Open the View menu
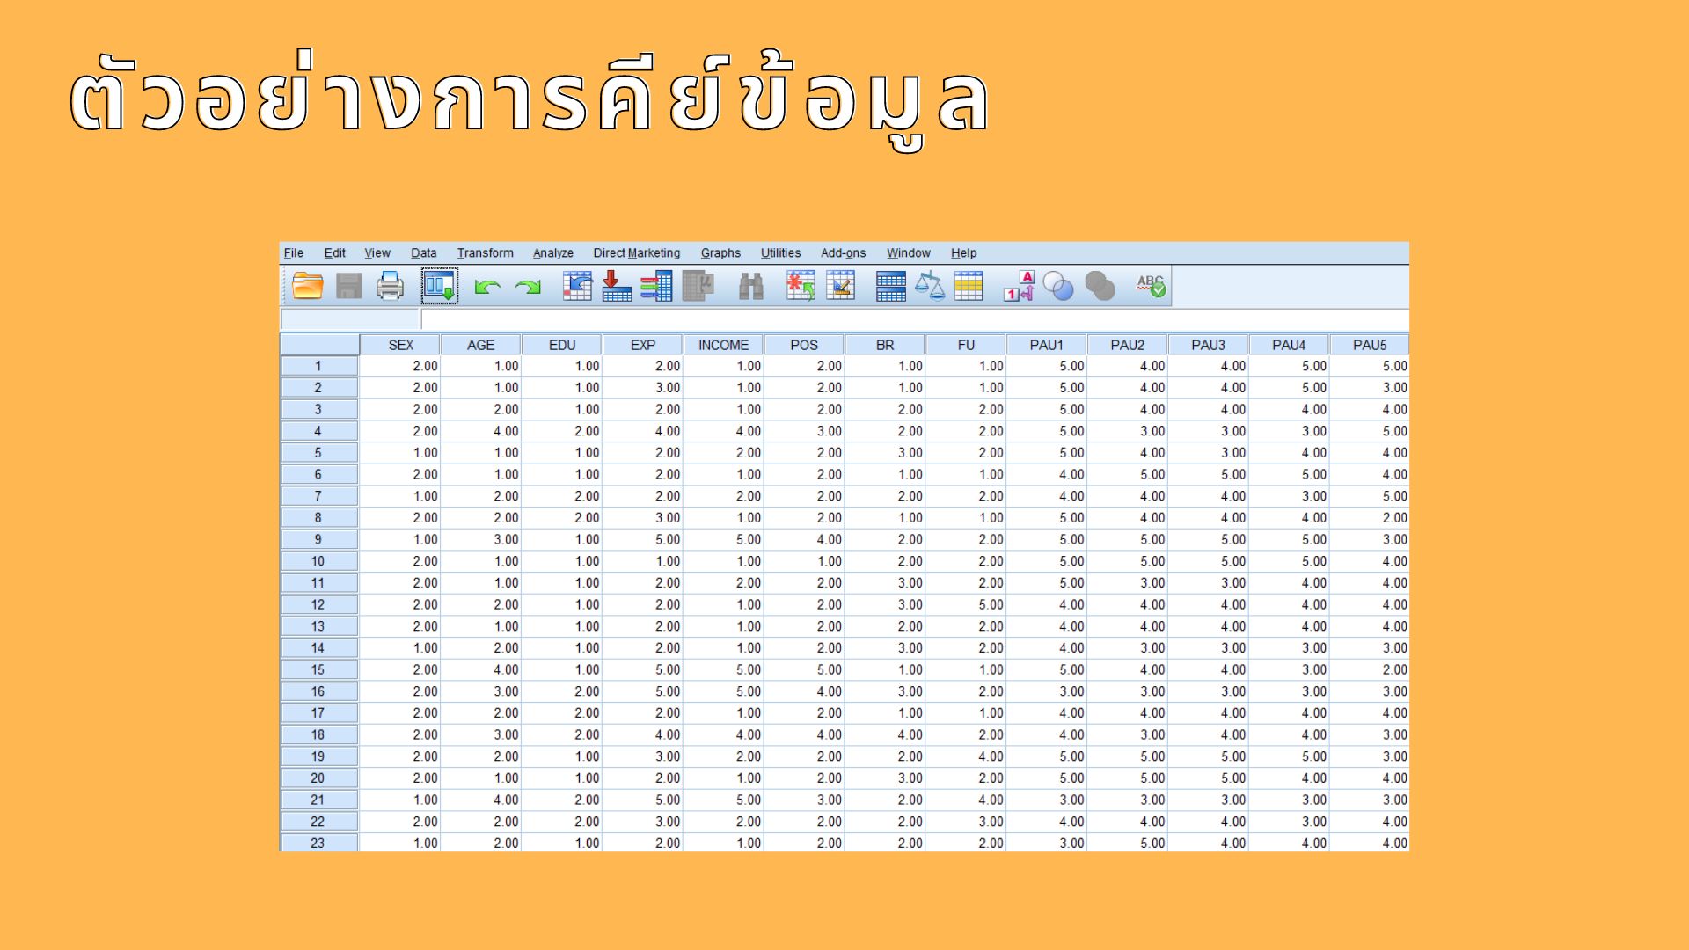1689x950 pixels. click(x=377, y=253)
